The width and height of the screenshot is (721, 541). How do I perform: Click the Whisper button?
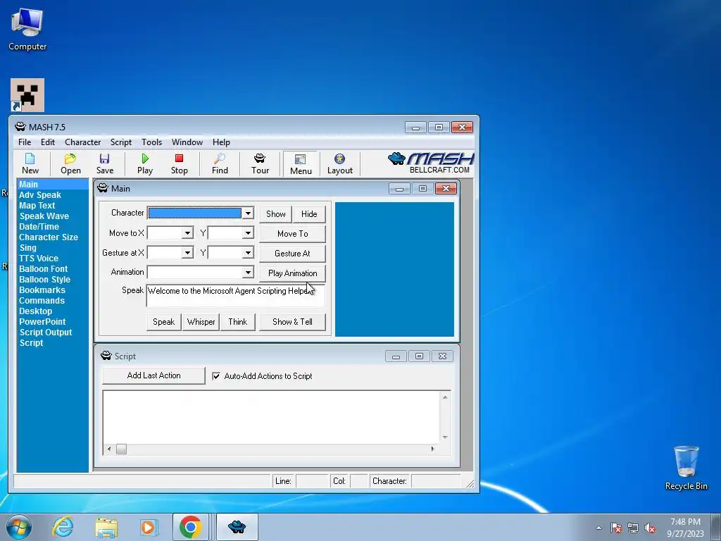pyautogui.click(x=201, y=322)
